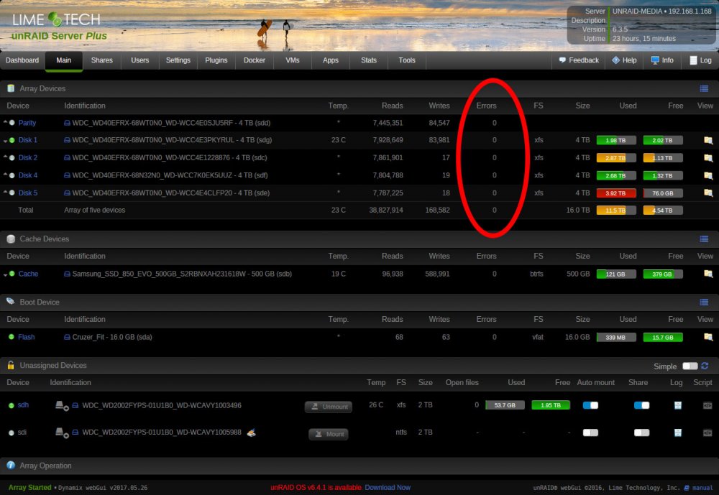This screenshot has width=719, height=495.
Task: Click Disk 5 red used-space bar 3.92 TB
Action: click(x=616, y=193)
